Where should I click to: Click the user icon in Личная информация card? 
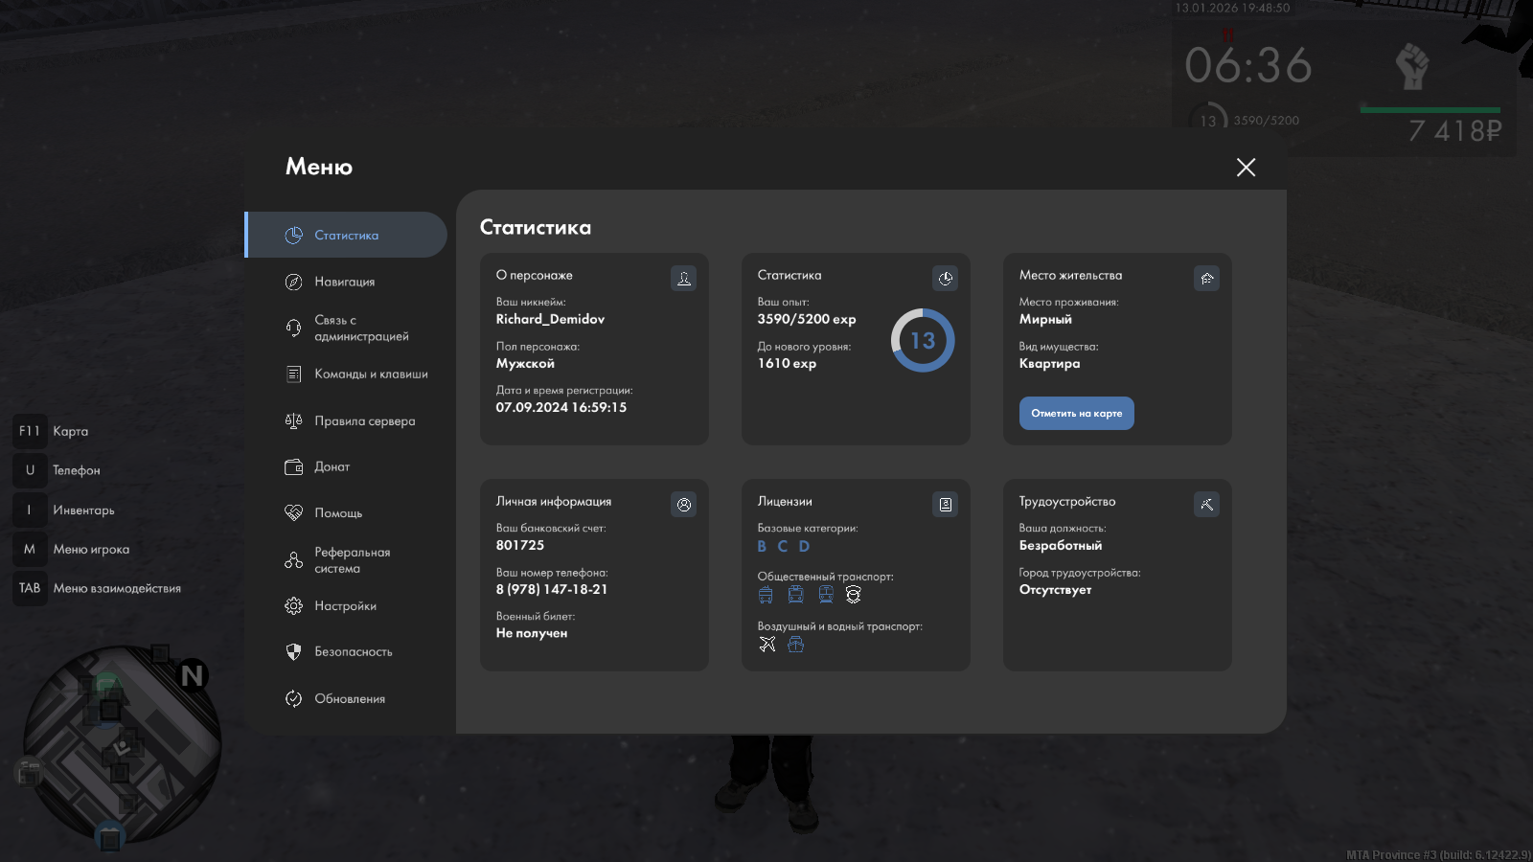(683, 505)
